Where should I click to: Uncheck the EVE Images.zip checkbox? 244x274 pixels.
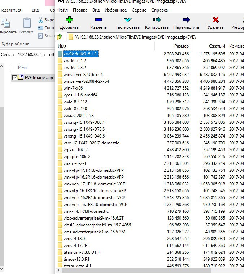coord(14,77)
